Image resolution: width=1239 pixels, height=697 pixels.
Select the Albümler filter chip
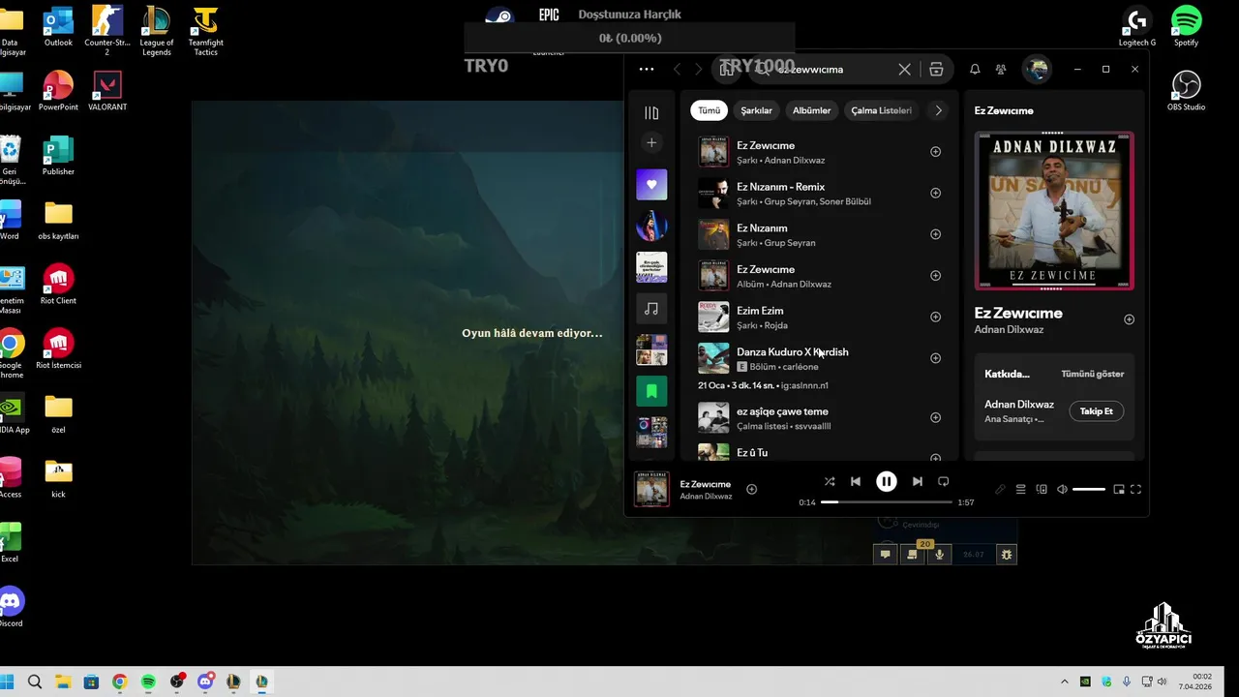coord(811,110)
